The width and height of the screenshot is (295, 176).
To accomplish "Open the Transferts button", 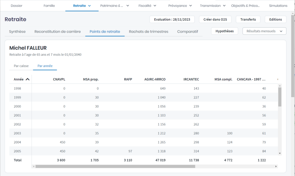I will [248, 19].
